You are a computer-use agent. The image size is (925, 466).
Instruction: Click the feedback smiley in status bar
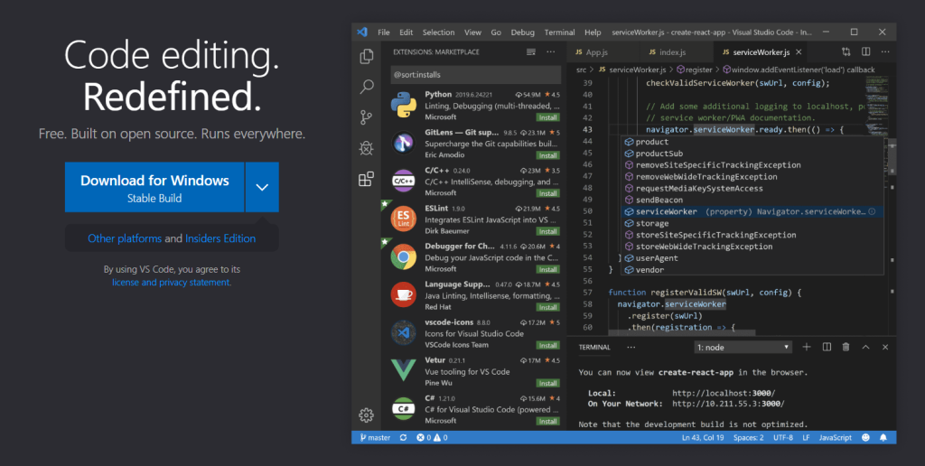coord(865,438)
